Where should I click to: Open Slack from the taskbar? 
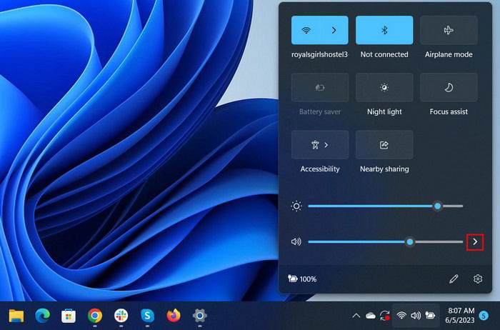(121, 316)
